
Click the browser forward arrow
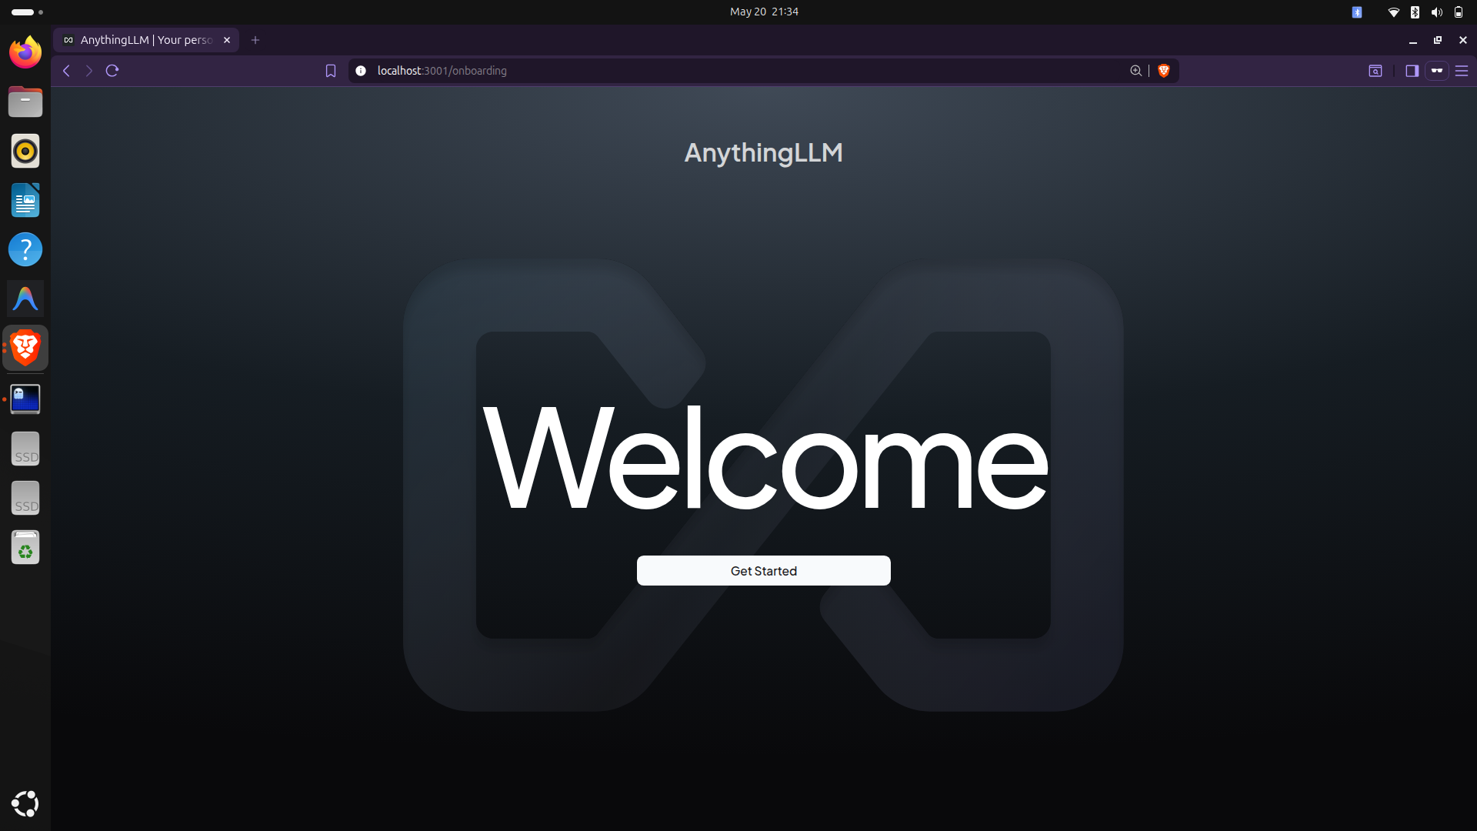89,71
